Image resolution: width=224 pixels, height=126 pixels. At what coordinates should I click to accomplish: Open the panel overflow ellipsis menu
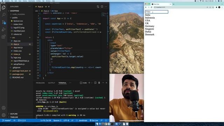[x=70, y=83]
